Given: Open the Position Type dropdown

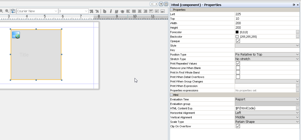Looking at the screenshot, I should 267,55.
